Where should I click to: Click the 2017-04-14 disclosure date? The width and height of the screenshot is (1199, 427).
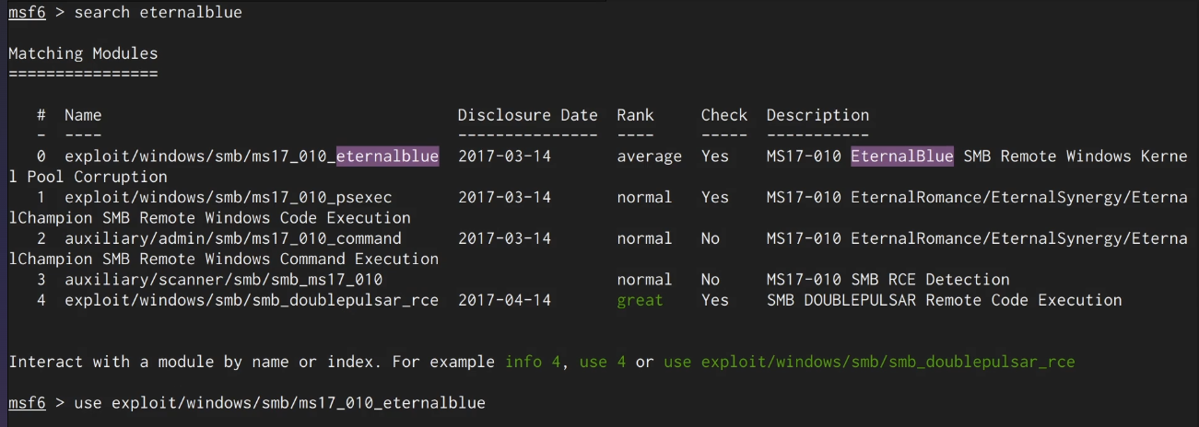click(504, 300)
